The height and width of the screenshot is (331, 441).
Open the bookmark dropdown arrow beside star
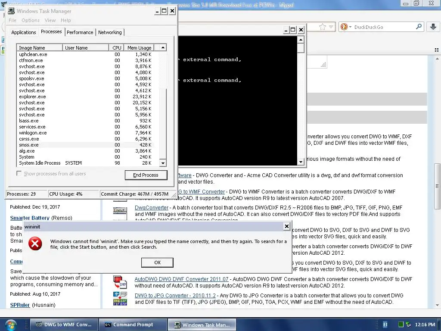click(331, 27)
